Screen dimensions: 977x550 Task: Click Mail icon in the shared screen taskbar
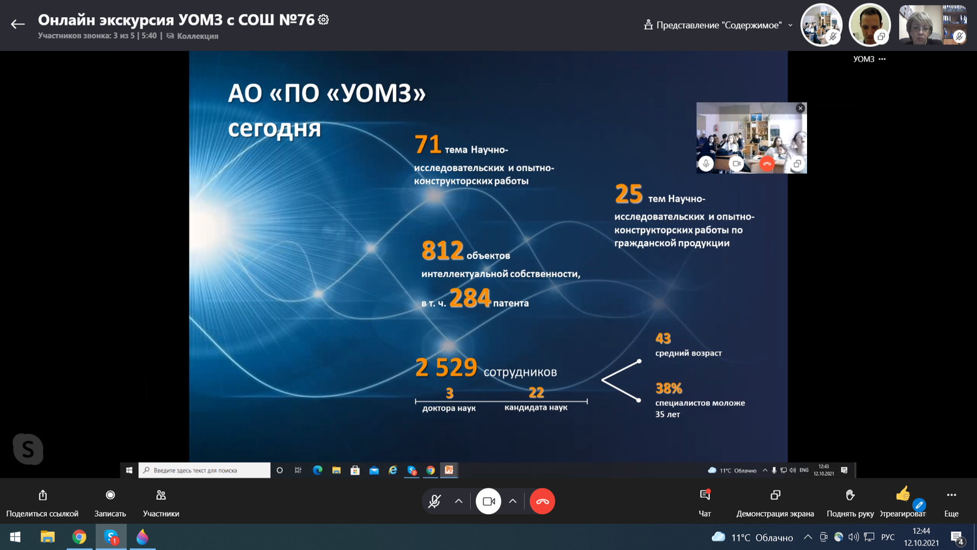point(374,470)
